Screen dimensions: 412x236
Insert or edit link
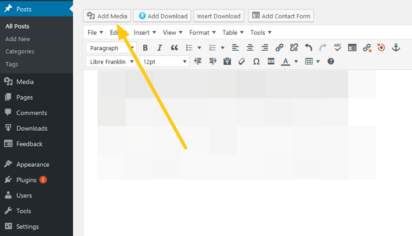(x=279, y=48)
